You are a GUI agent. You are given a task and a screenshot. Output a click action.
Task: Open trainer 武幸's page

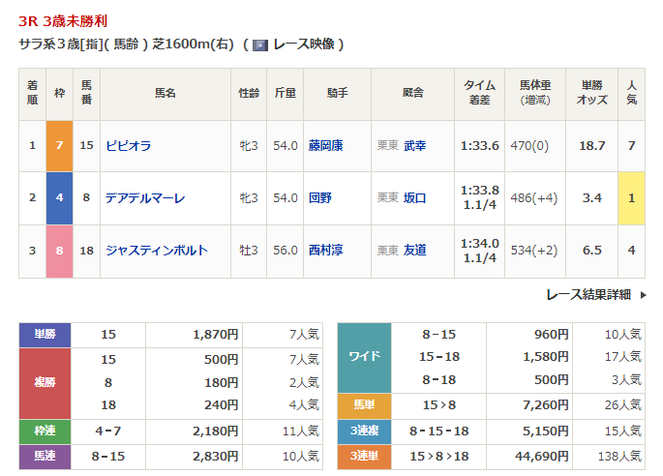[x=414, y=146]
